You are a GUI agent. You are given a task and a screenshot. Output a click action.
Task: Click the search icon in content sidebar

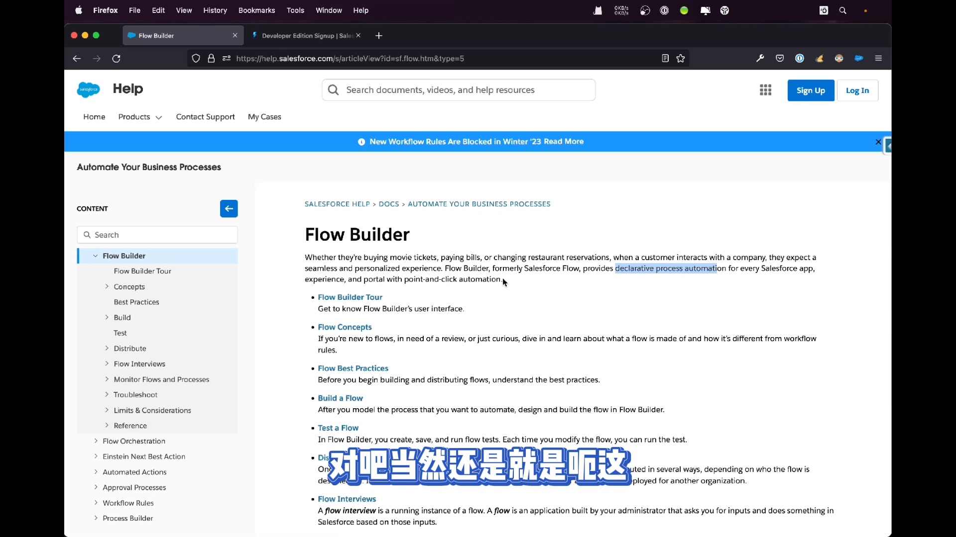click(x=87, y=234)
